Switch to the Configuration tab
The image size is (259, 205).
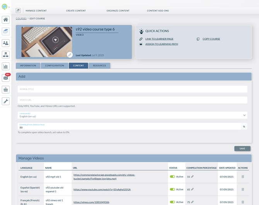pos(55,66)
